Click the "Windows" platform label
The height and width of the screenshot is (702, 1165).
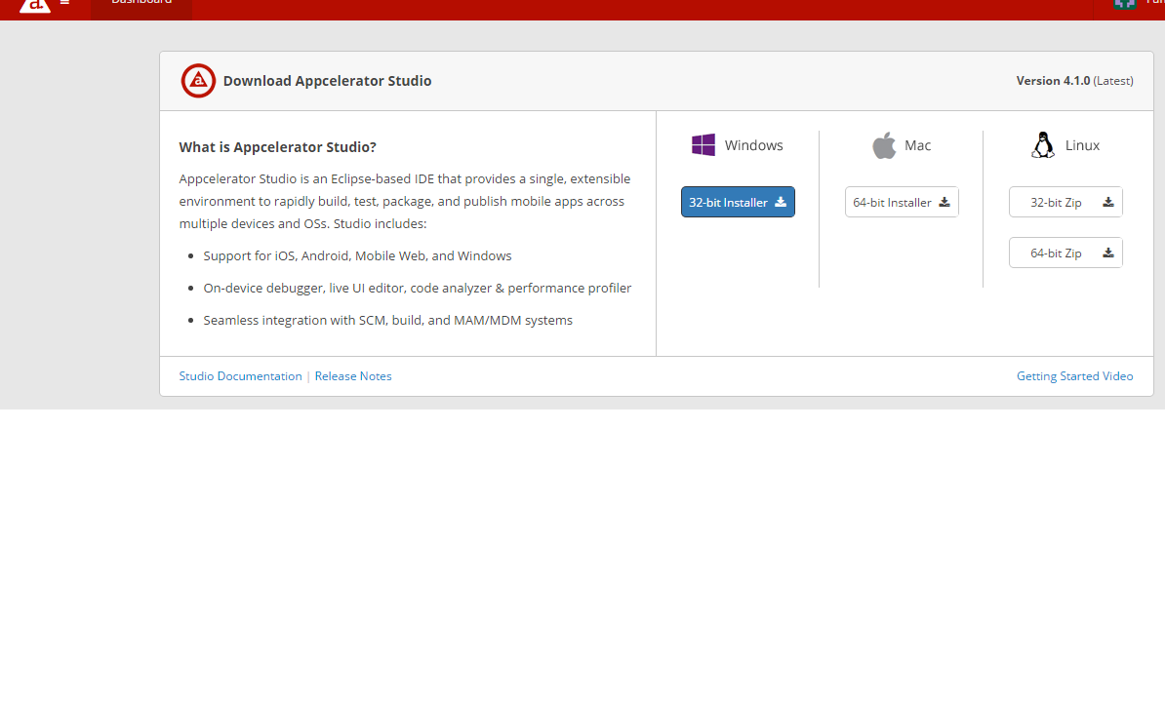(x=753, y=145)
